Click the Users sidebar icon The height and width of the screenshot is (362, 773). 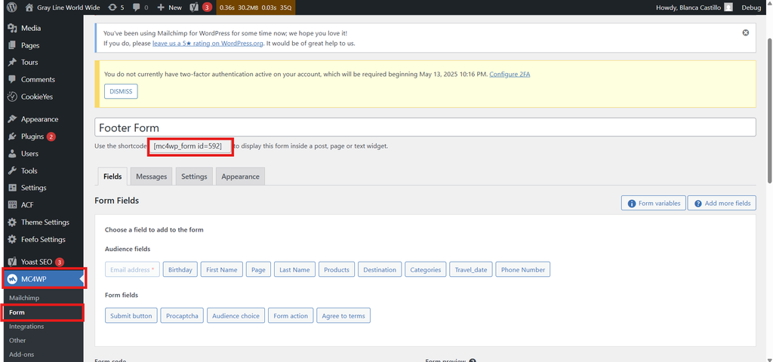13,154
